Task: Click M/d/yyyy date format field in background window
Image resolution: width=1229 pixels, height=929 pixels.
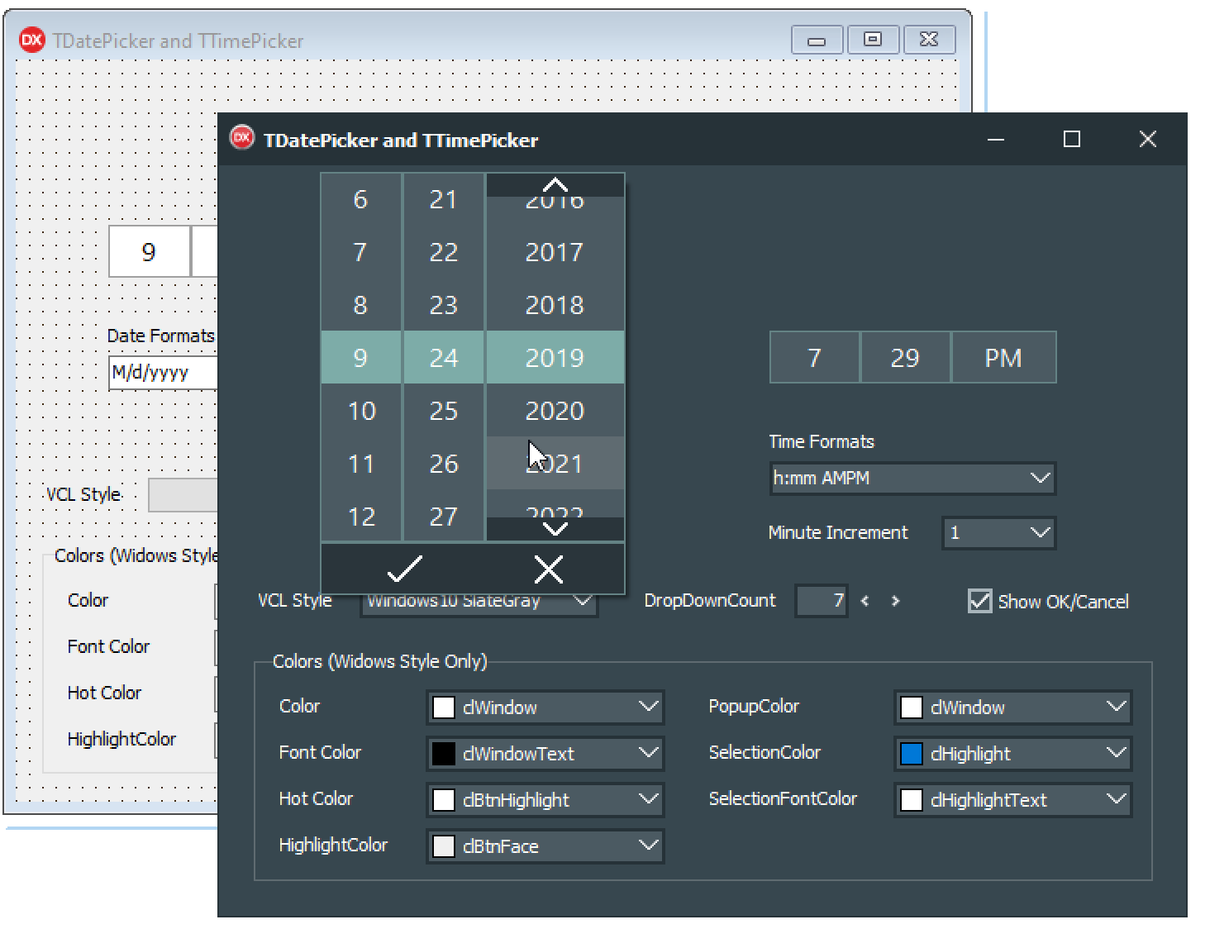Action: click(163, 373)
